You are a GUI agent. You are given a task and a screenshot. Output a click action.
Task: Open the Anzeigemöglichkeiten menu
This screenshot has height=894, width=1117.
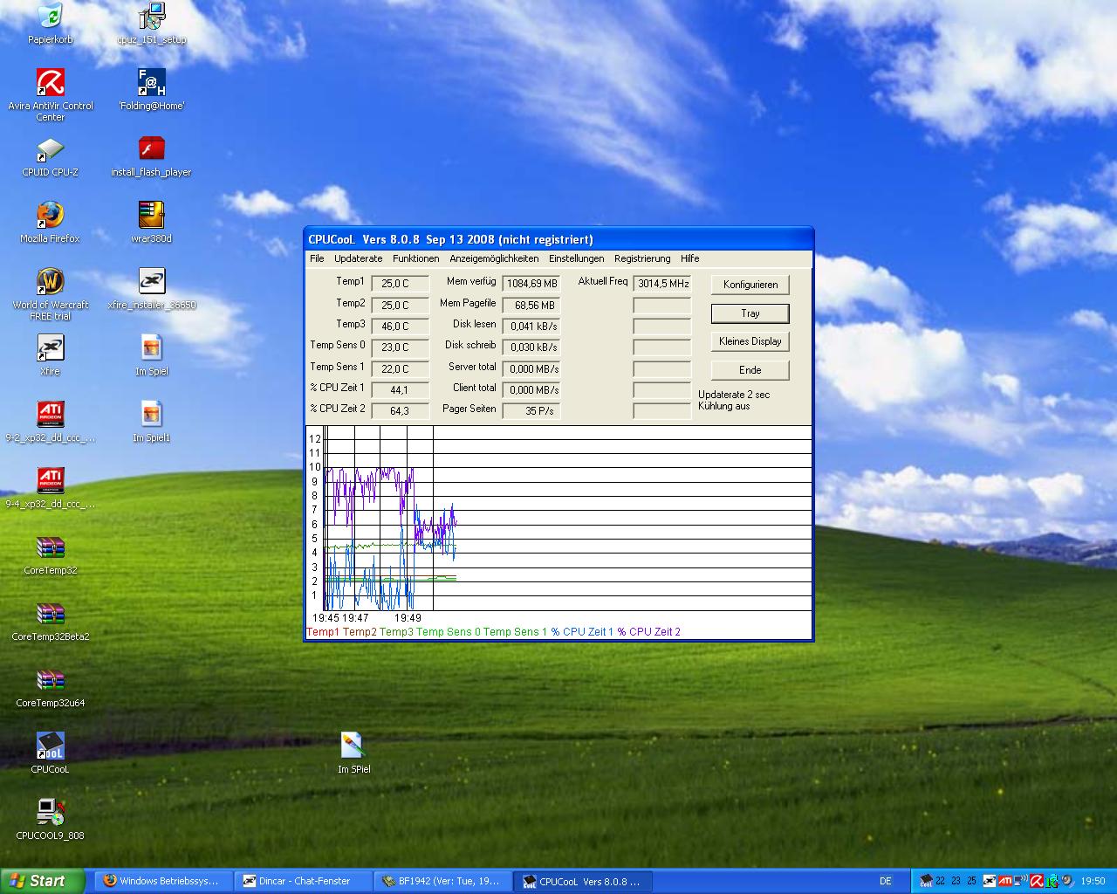(494, 258)
